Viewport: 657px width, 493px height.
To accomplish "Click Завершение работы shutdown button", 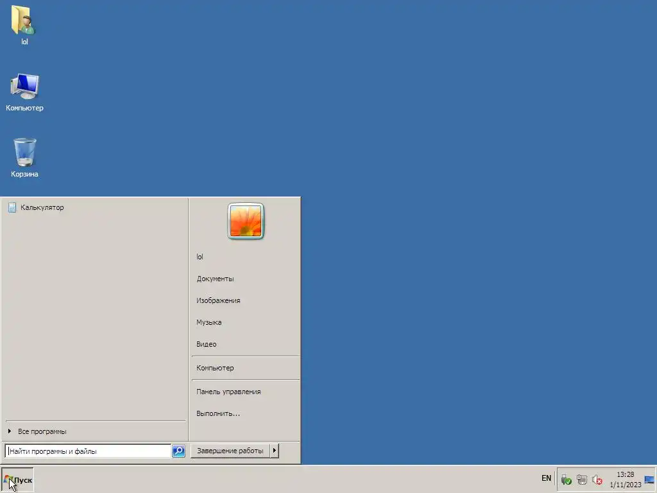I will [x=230, y=451].
